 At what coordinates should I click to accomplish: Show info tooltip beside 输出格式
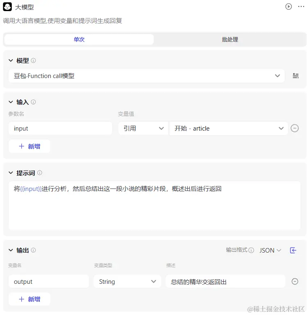tap(251, 250)
